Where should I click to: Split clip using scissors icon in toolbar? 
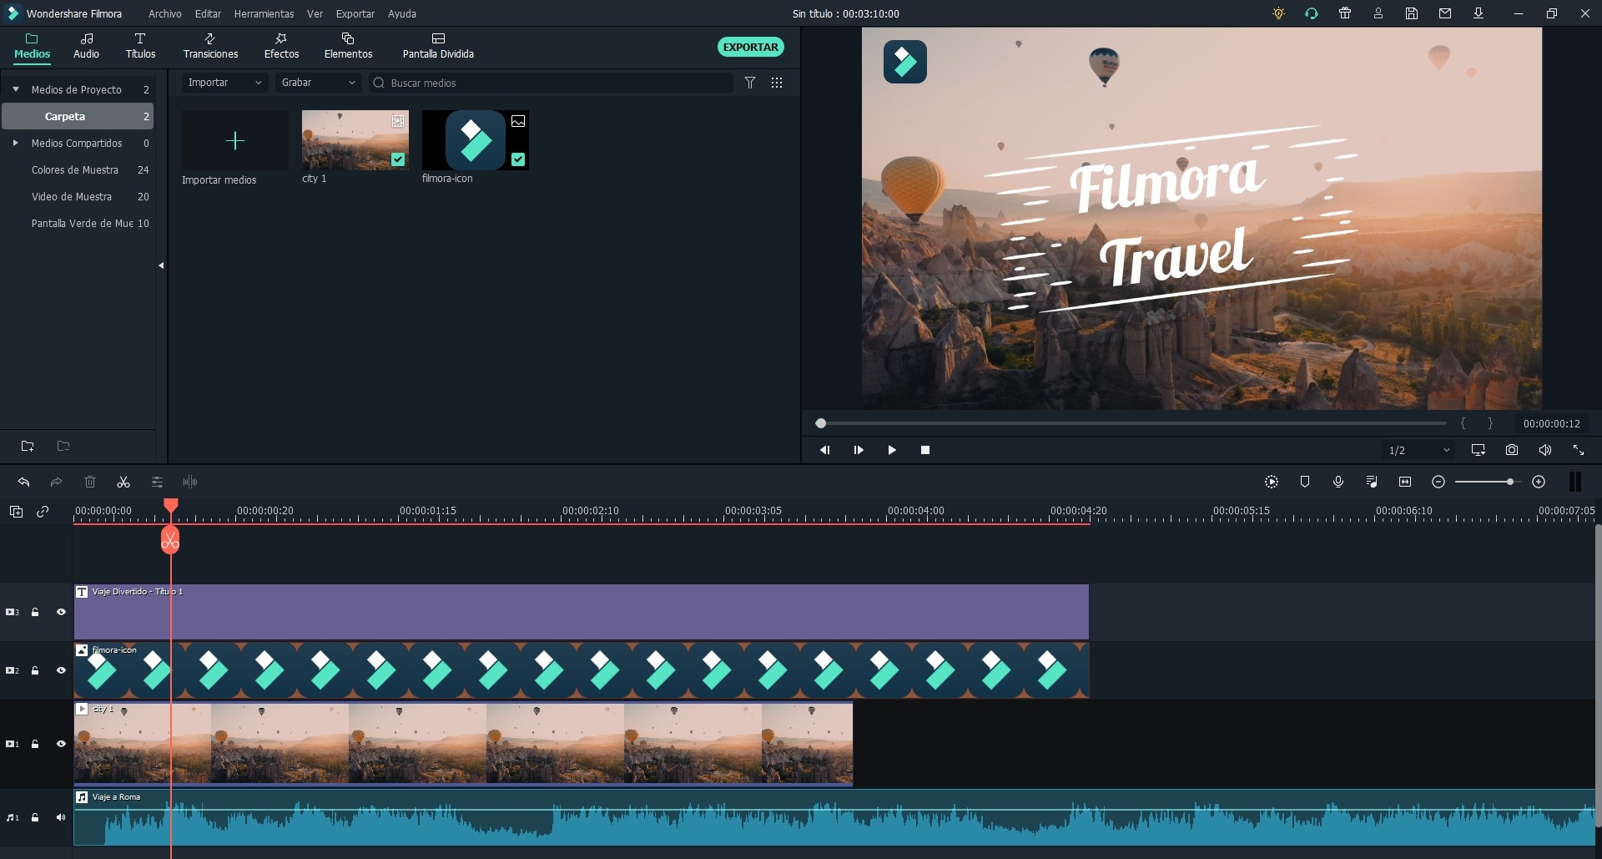[x=123, y=482]
